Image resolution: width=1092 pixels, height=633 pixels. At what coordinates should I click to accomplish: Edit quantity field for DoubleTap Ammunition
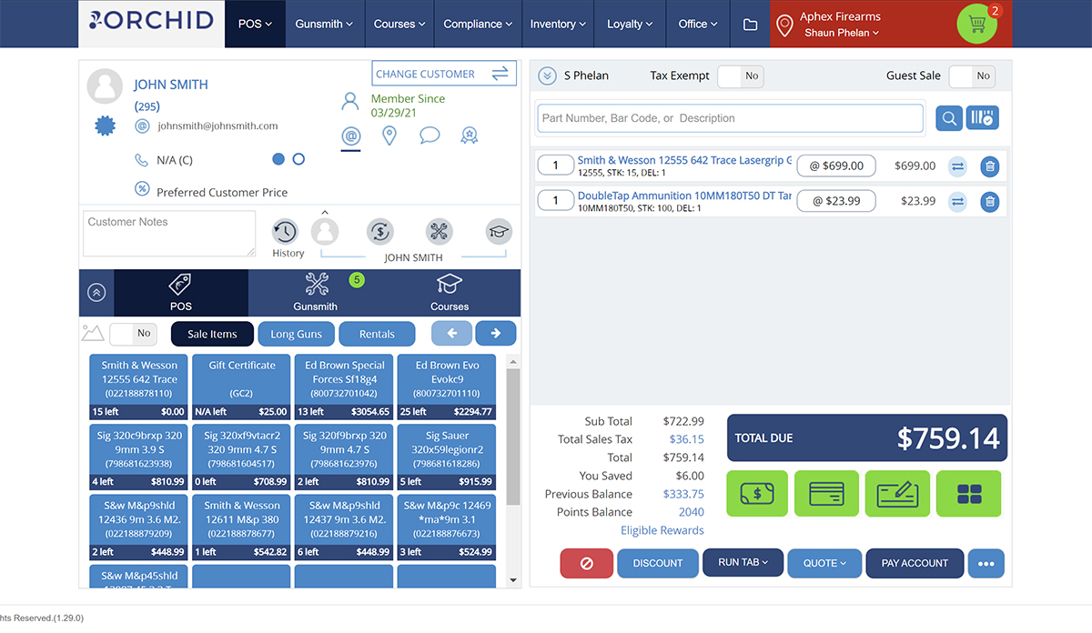click(x=555, y=201)
